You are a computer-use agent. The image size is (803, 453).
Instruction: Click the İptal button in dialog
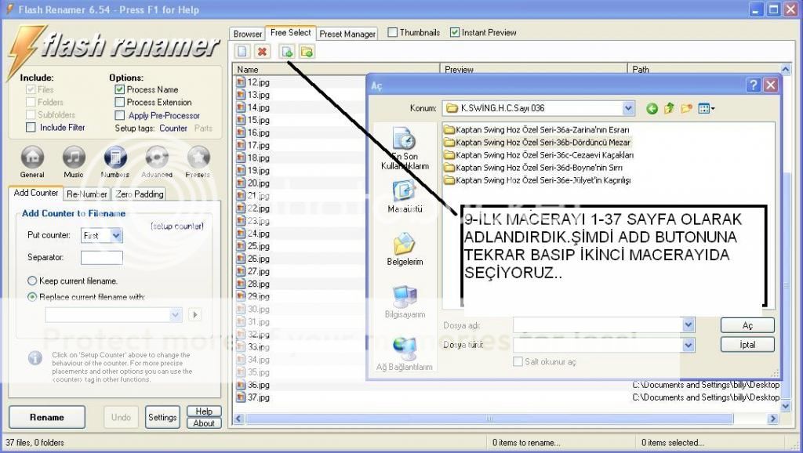pos(747,345)
